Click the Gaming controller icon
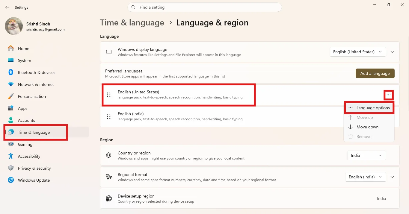 [x=11, y=144]
